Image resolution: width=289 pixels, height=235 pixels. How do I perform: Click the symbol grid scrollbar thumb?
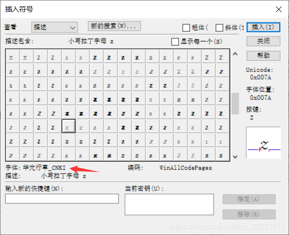[x=235, y=104]
